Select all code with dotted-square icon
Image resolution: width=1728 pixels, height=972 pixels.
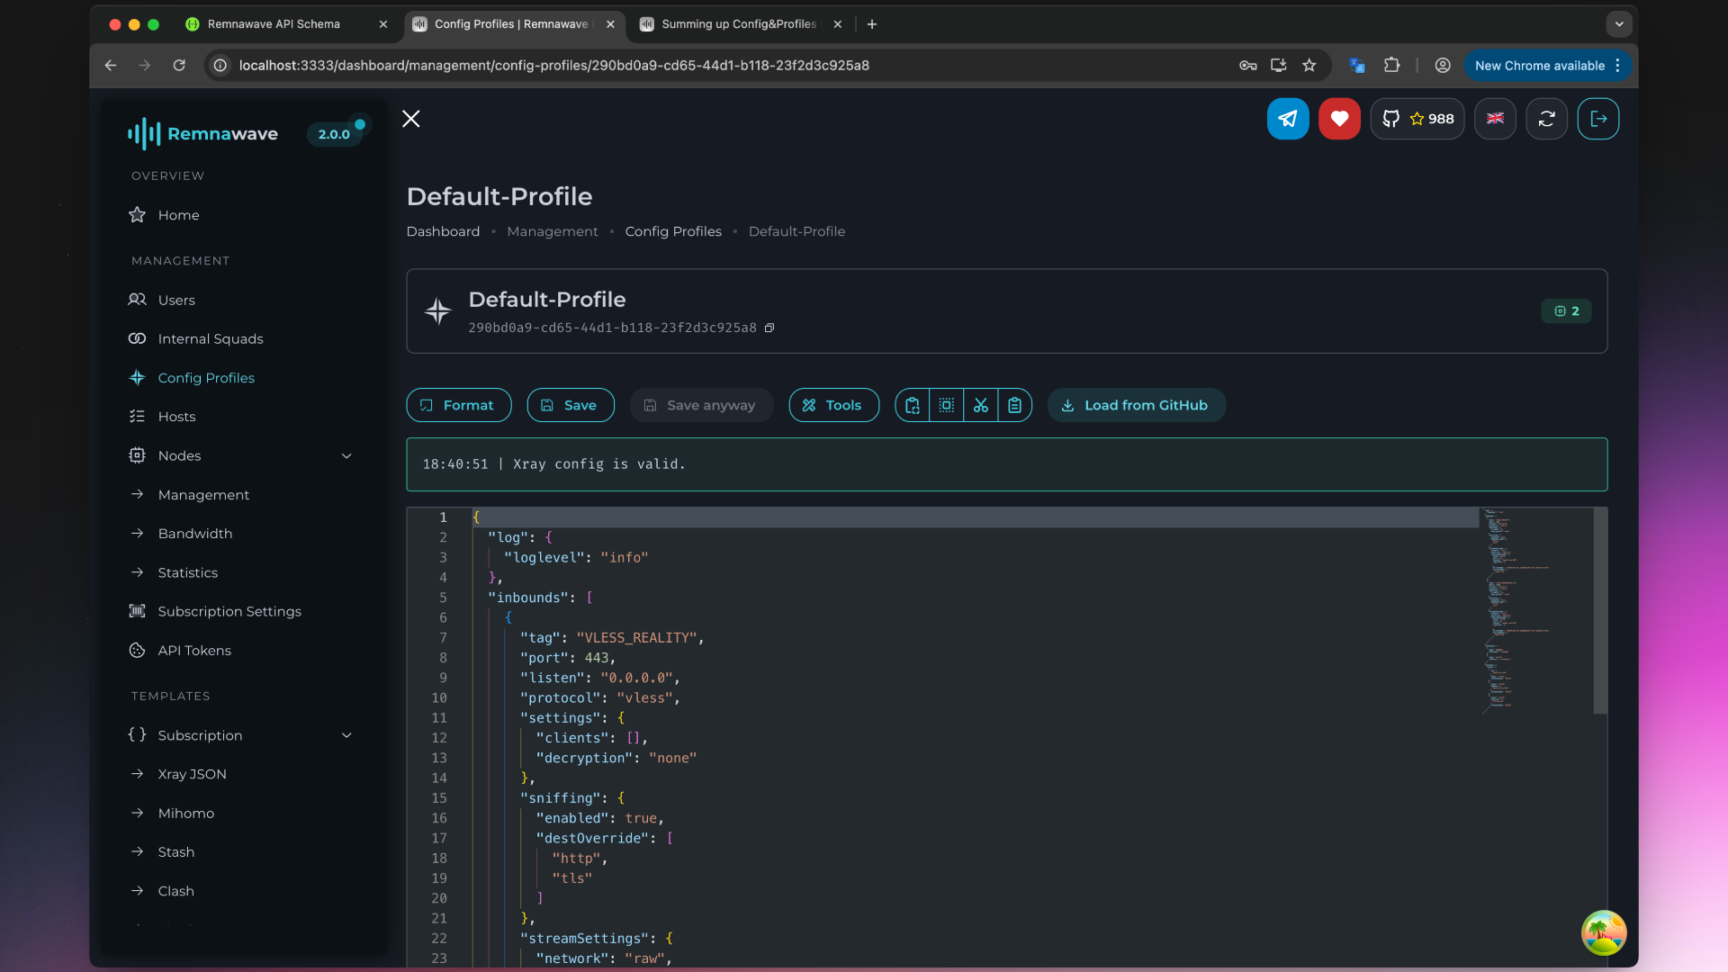pos(946,405)
